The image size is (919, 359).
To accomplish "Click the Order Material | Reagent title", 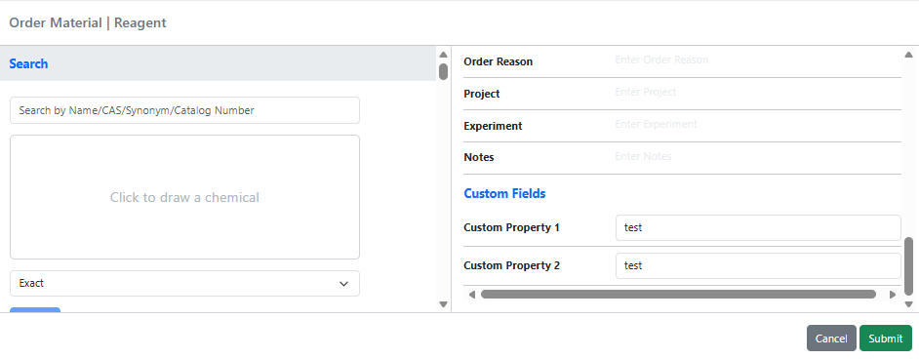I will click(x=88, y=22).
